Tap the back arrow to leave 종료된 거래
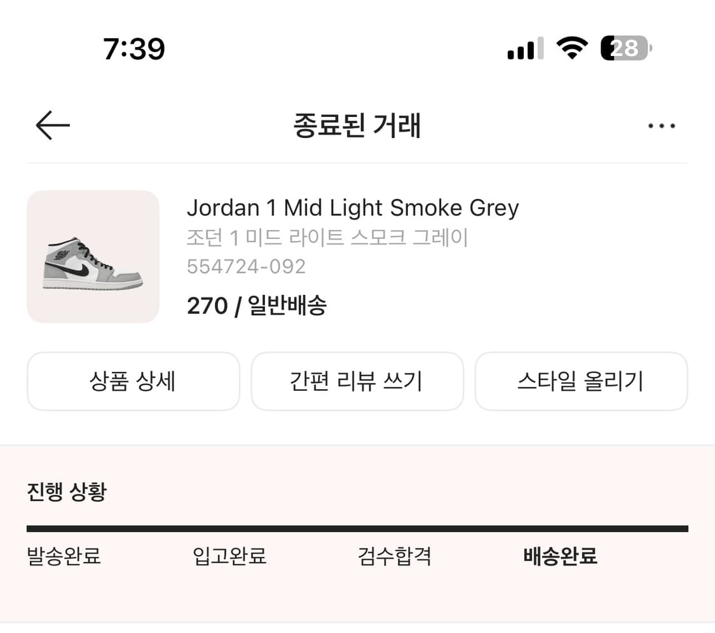The image size is (715, 633). coord(52,125)
